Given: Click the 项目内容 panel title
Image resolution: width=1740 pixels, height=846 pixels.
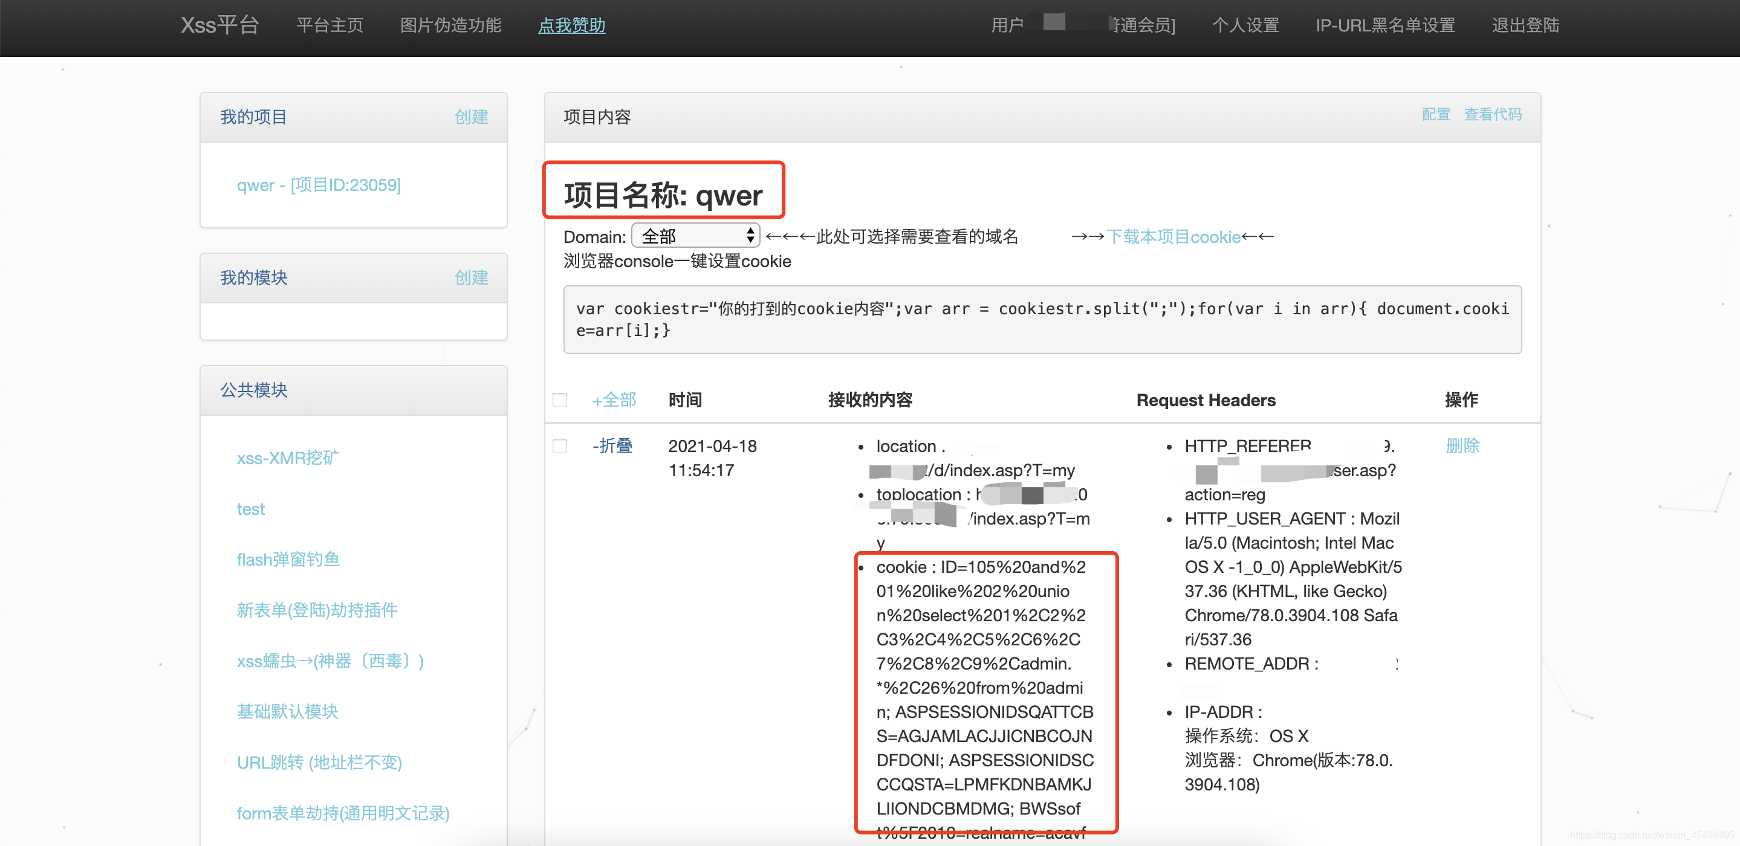Looking at the screenshot, I should [x=597, y=117].
